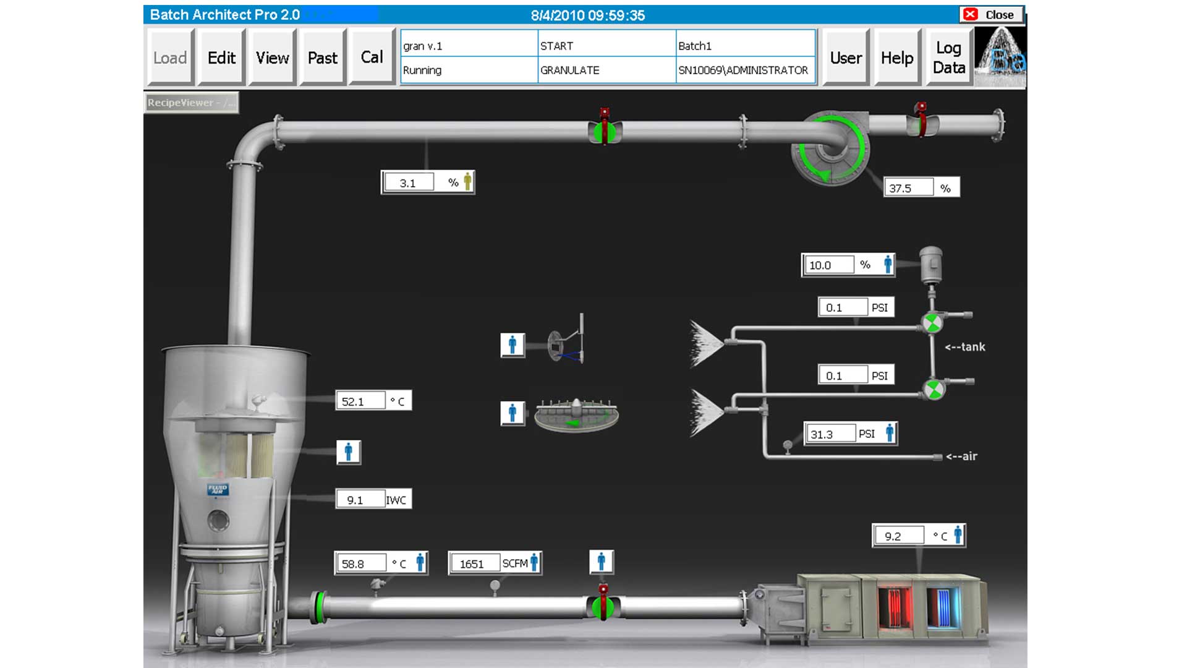This screenshot has height=668, width=1187.
Task: Open the View menu
Action: (271, 58)
